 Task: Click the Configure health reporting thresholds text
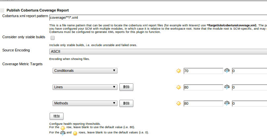pos(75,124)
